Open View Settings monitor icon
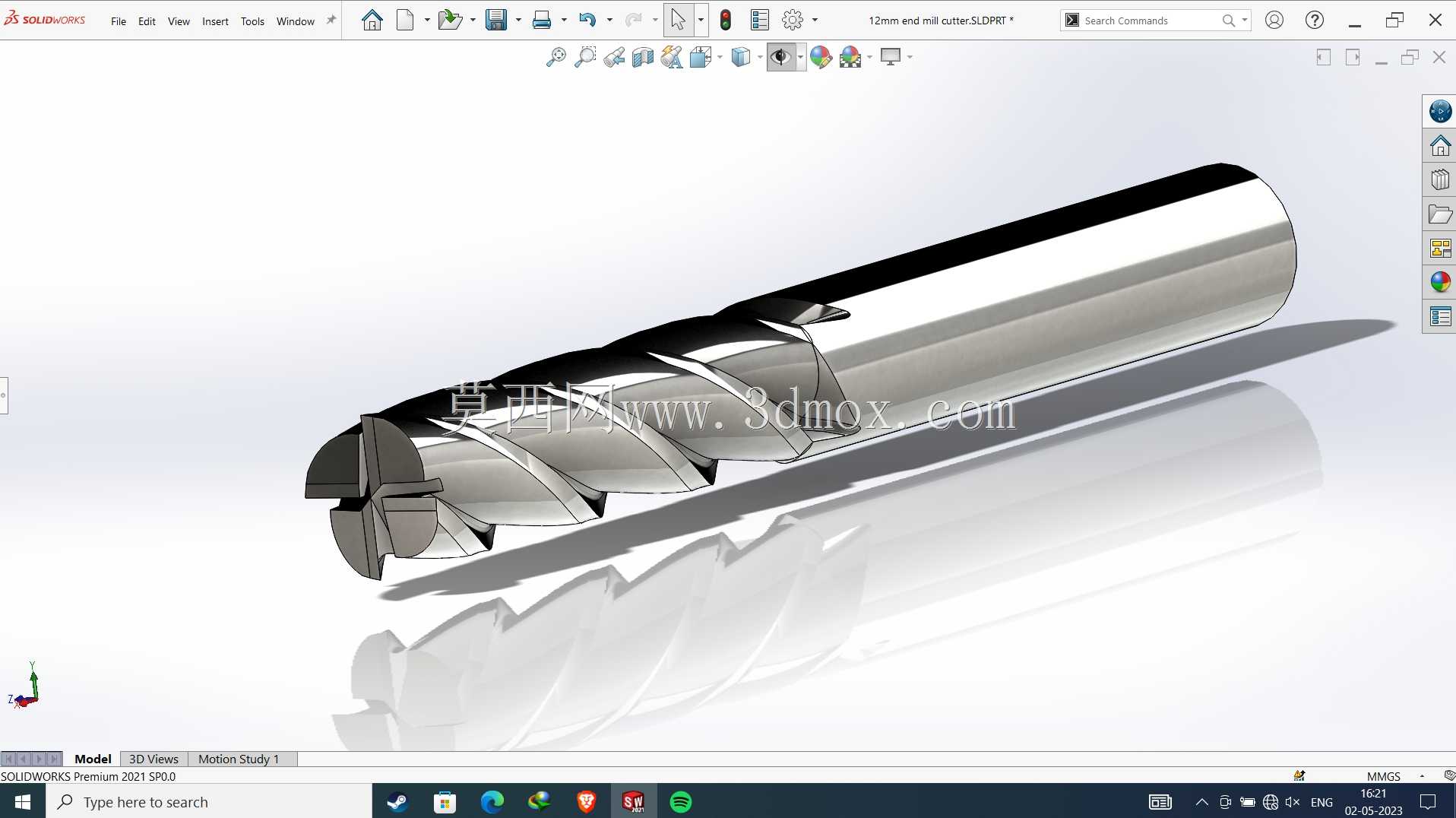This screenshot has height=818, width=1456. tap(891, 57)
